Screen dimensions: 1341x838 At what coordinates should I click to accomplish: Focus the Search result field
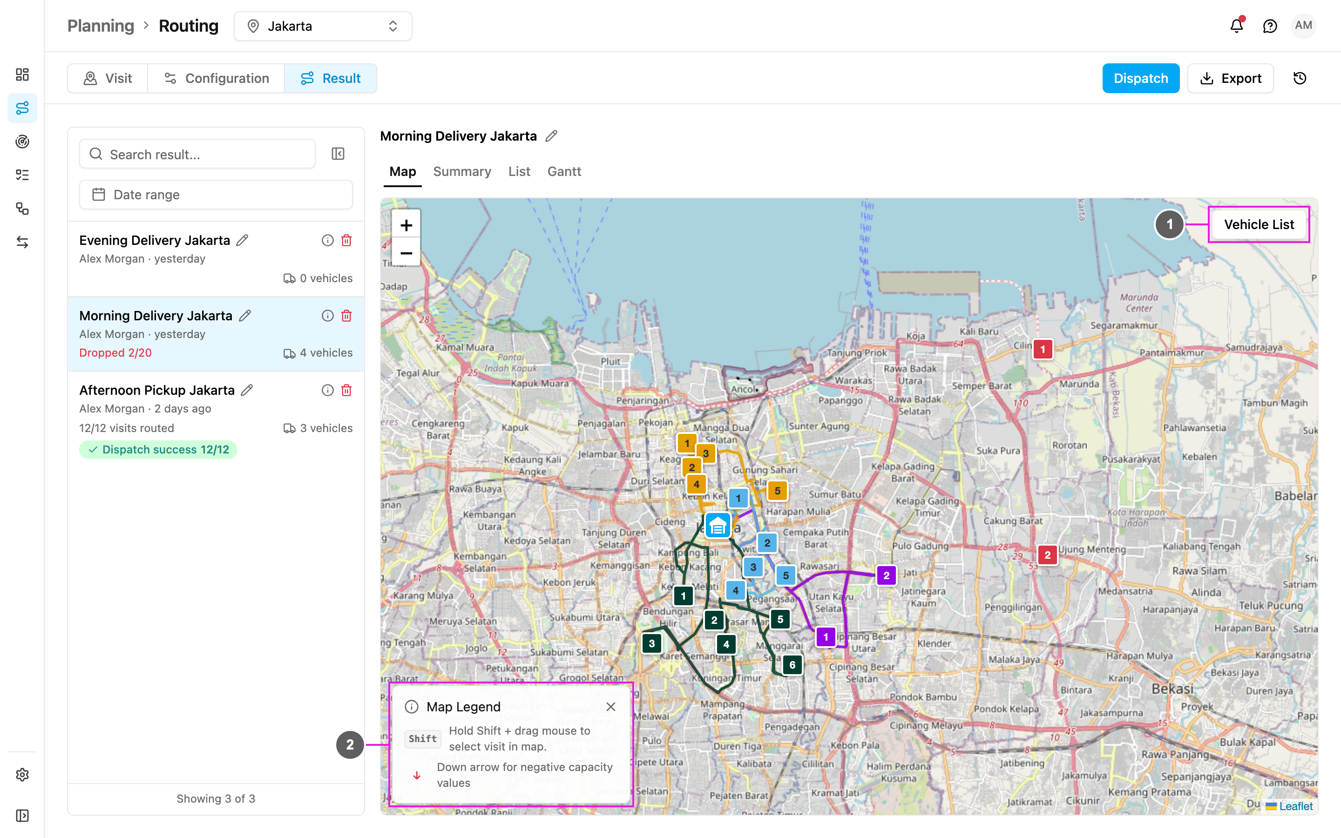point(197,154)
